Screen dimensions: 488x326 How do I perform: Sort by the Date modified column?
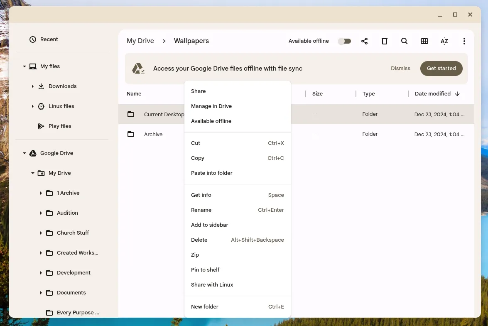point(433,94)
